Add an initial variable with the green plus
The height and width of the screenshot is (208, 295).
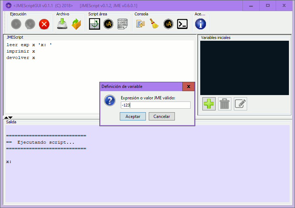point(209,104)
